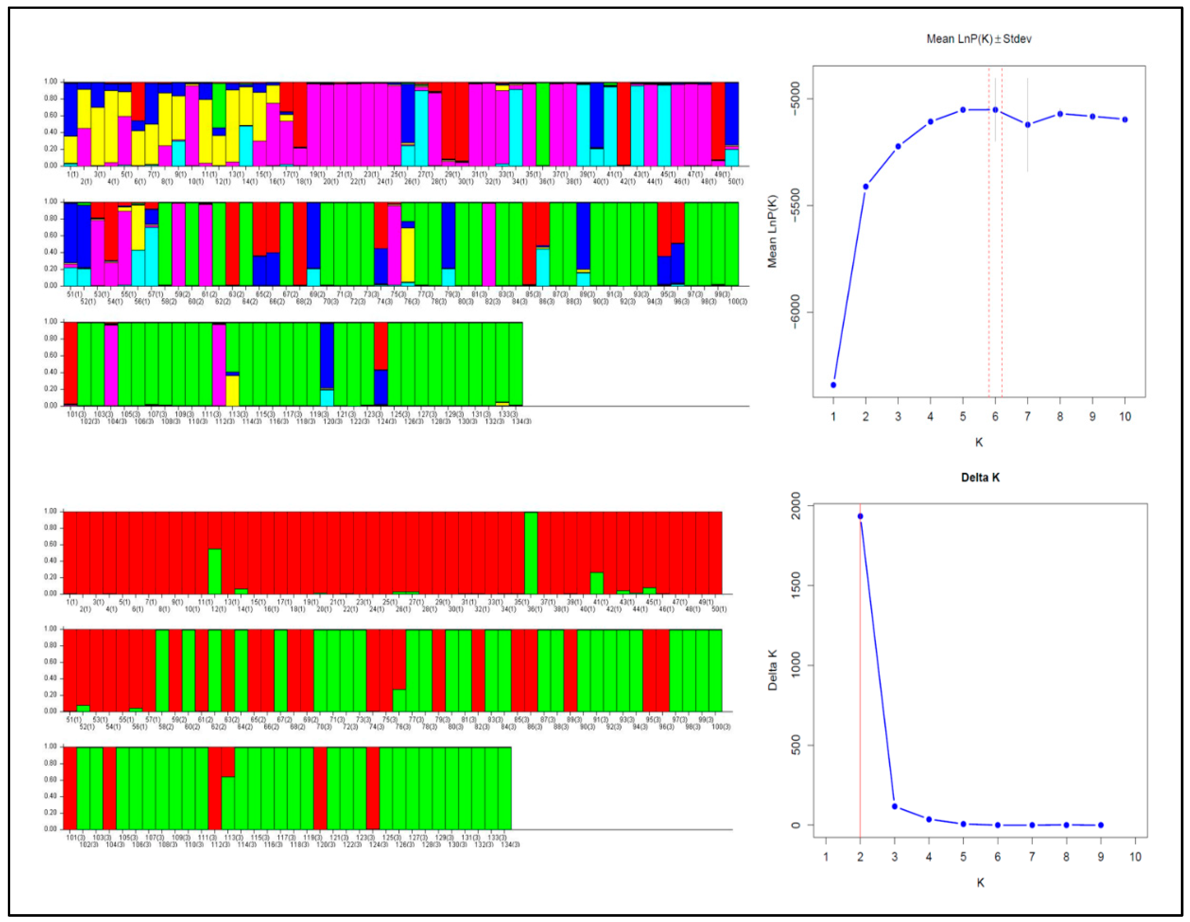Viewport: 1190px width, 922px height.
Task: Click x-axis tick '10' of Mean LnP(K) chart
Action: click(1124, 417)
